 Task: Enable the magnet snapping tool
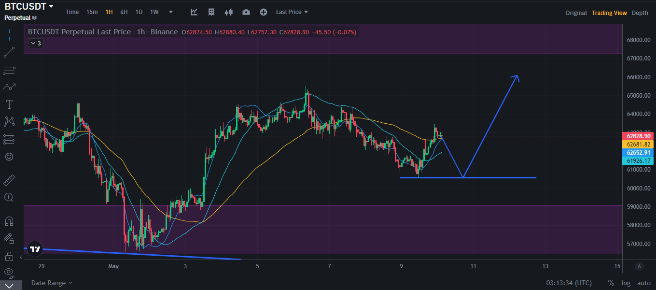click(x=9, y=221)
